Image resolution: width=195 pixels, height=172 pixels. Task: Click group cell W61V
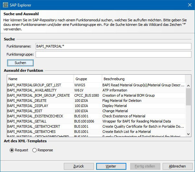coord(79,90)
